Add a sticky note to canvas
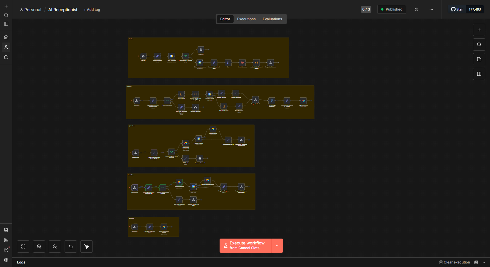 [x=479, y=59]
